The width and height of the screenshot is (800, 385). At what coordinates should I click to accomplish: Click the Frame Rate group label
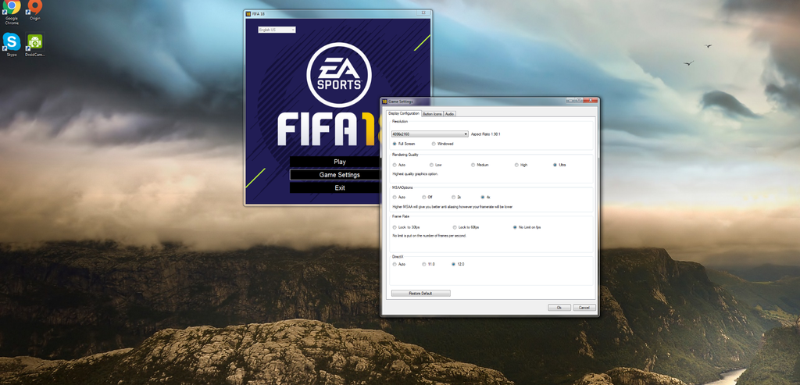point(400,217)
